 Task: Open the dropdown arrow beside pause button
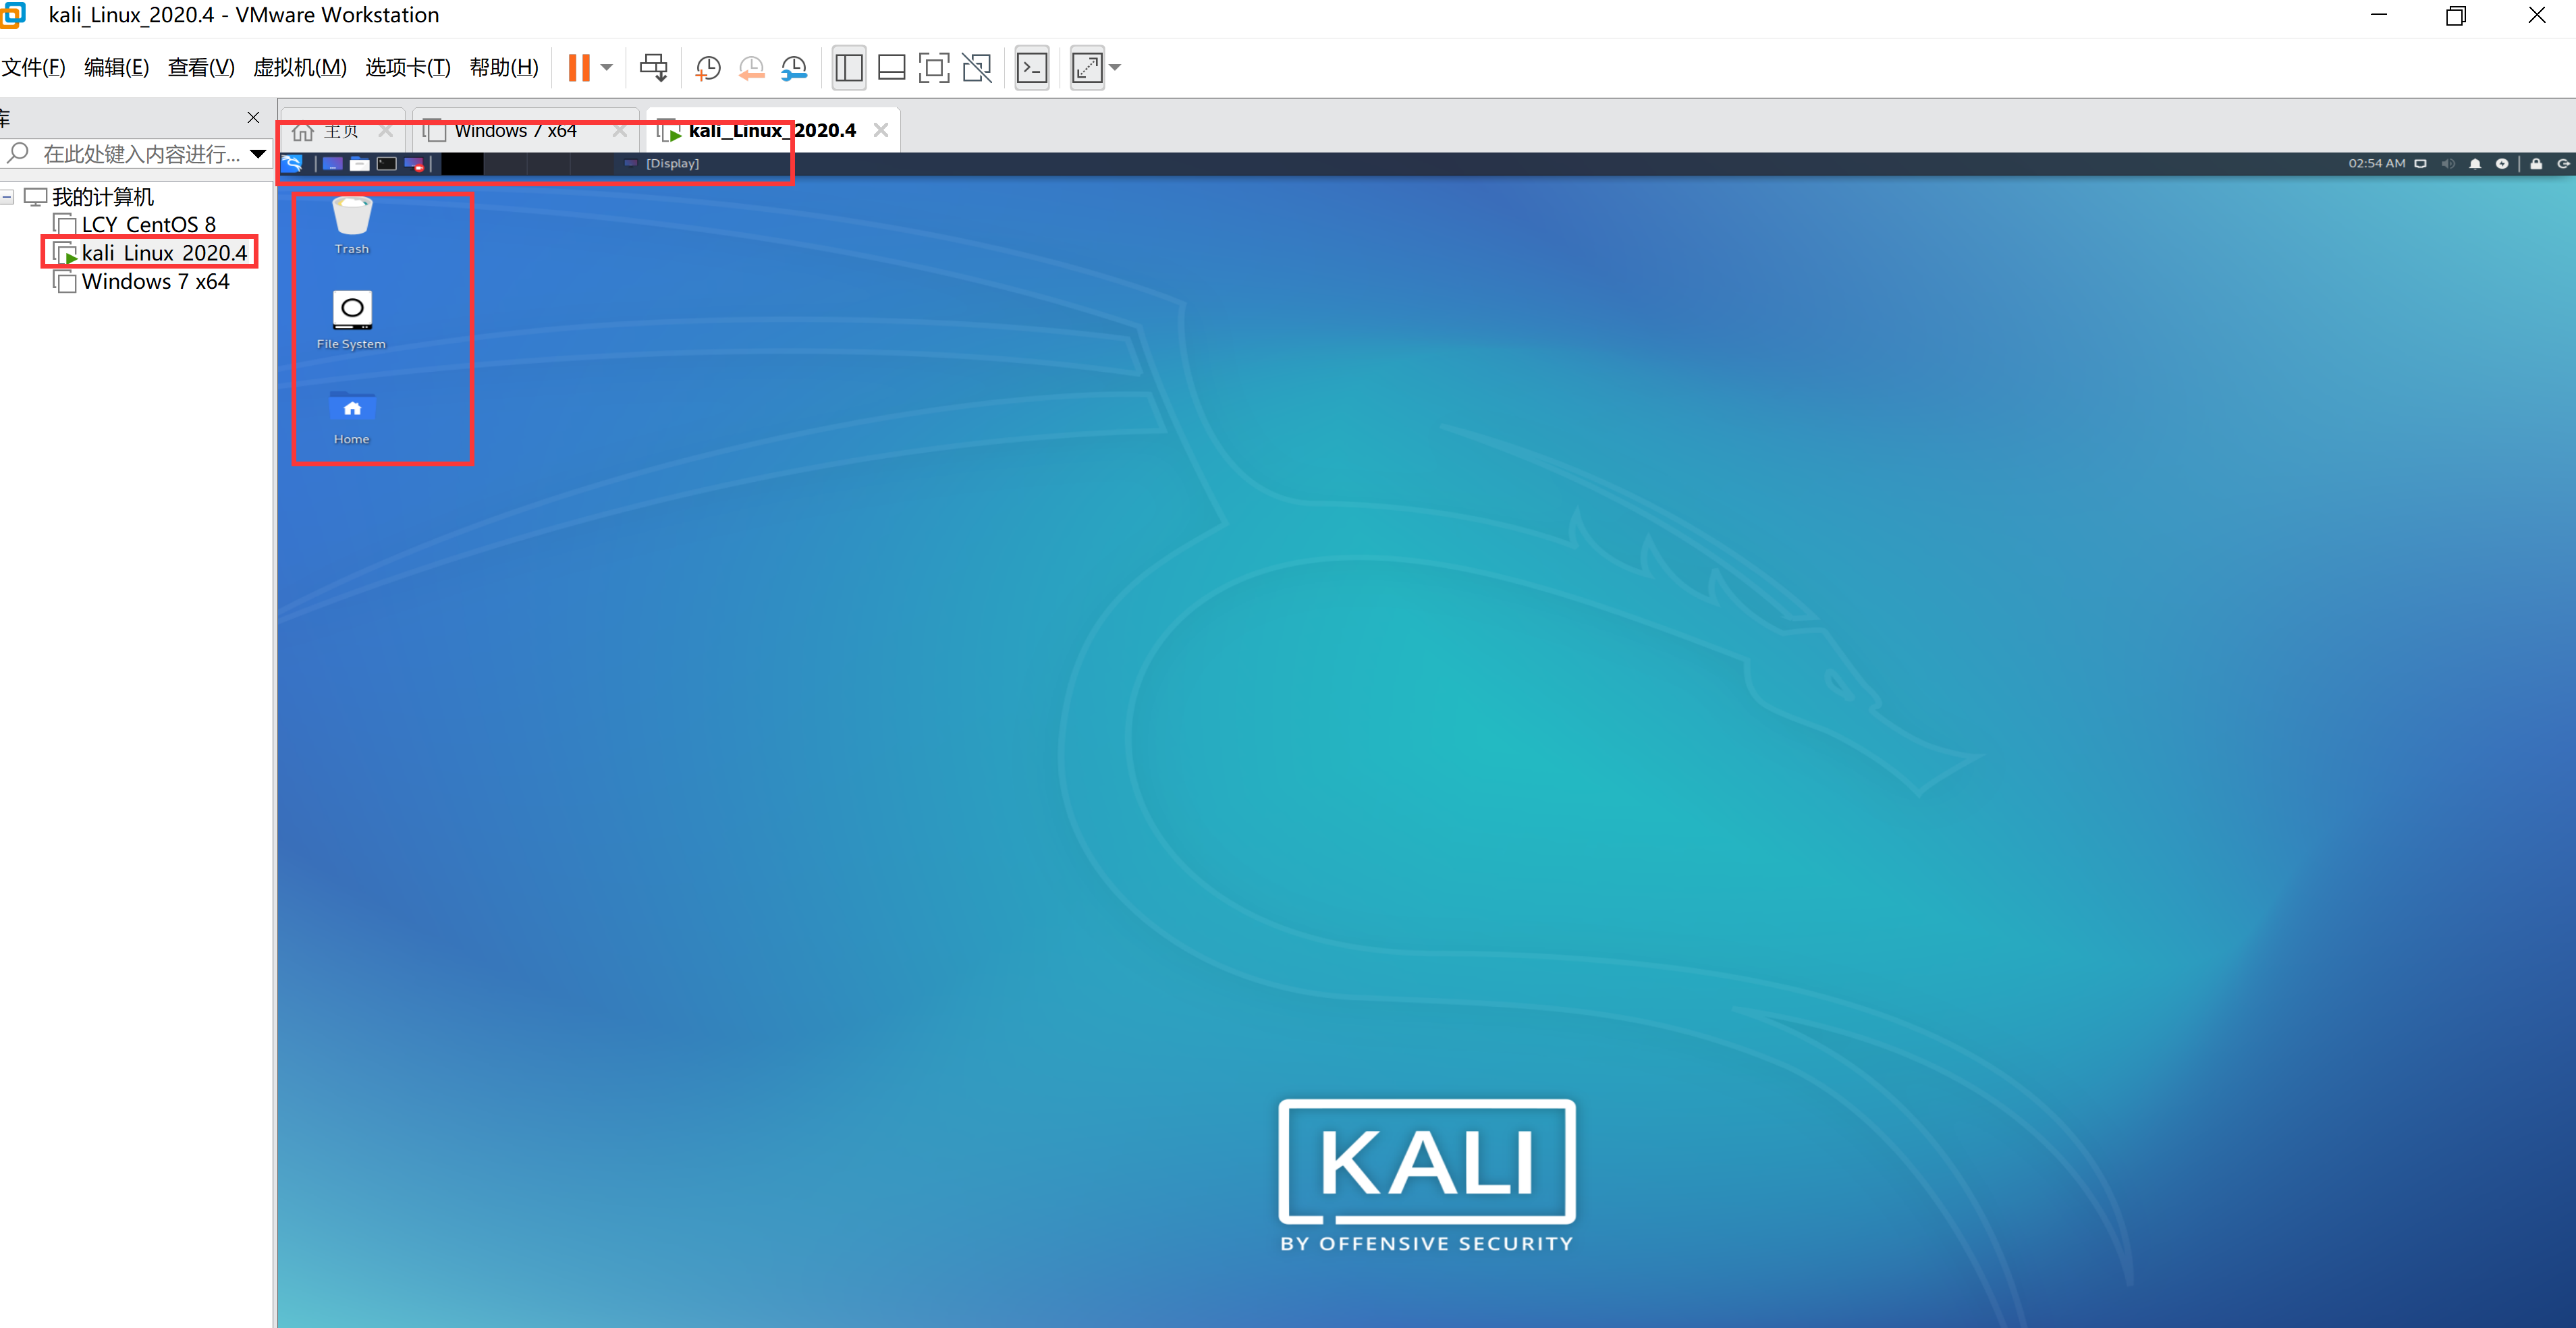coord(607,68)
